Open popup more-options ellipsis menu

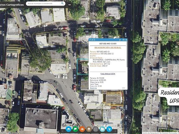coord(123,88)
